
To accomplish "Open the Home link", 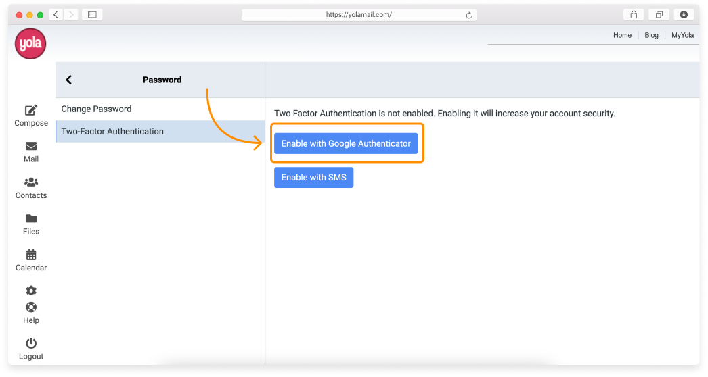I will [x=622, y=35].
